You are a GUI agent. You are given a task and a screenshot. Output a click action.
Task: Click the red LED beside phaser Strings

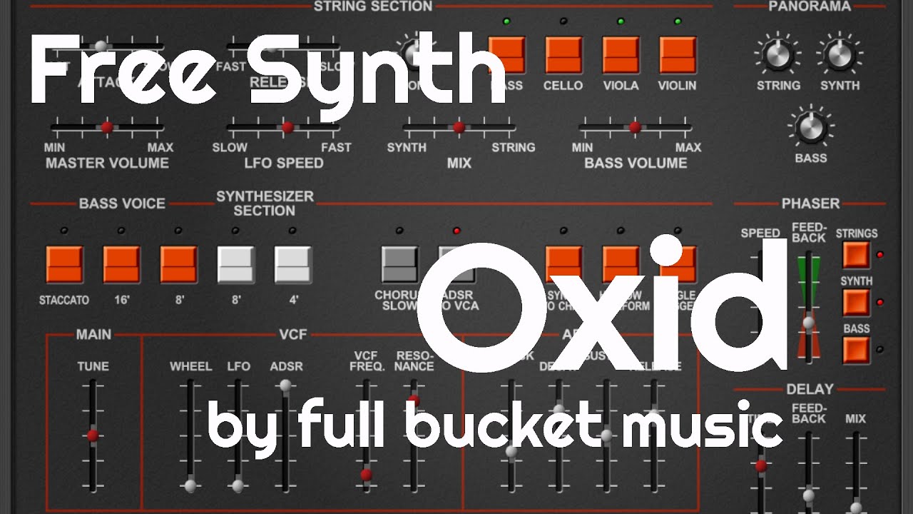pos(879,255)
